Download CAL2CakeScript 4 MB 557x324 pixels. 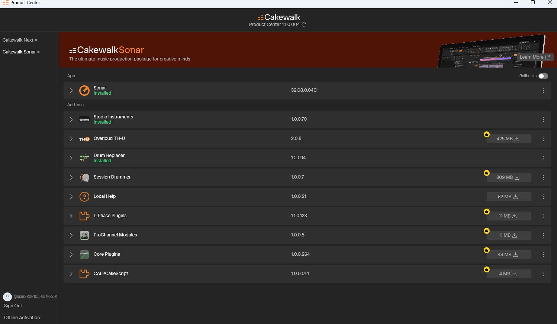(509, 274)
